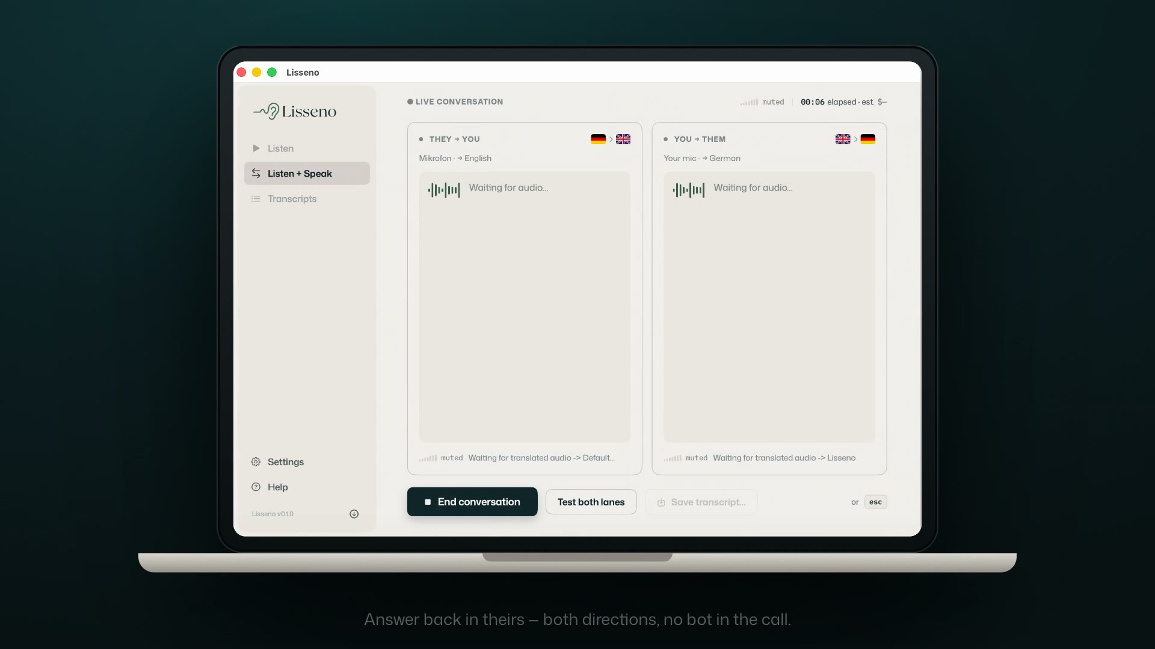The image size is (1155, 649).
Task: Click the esc key hint
Action: pyautogui.click(x=875, y=502)
